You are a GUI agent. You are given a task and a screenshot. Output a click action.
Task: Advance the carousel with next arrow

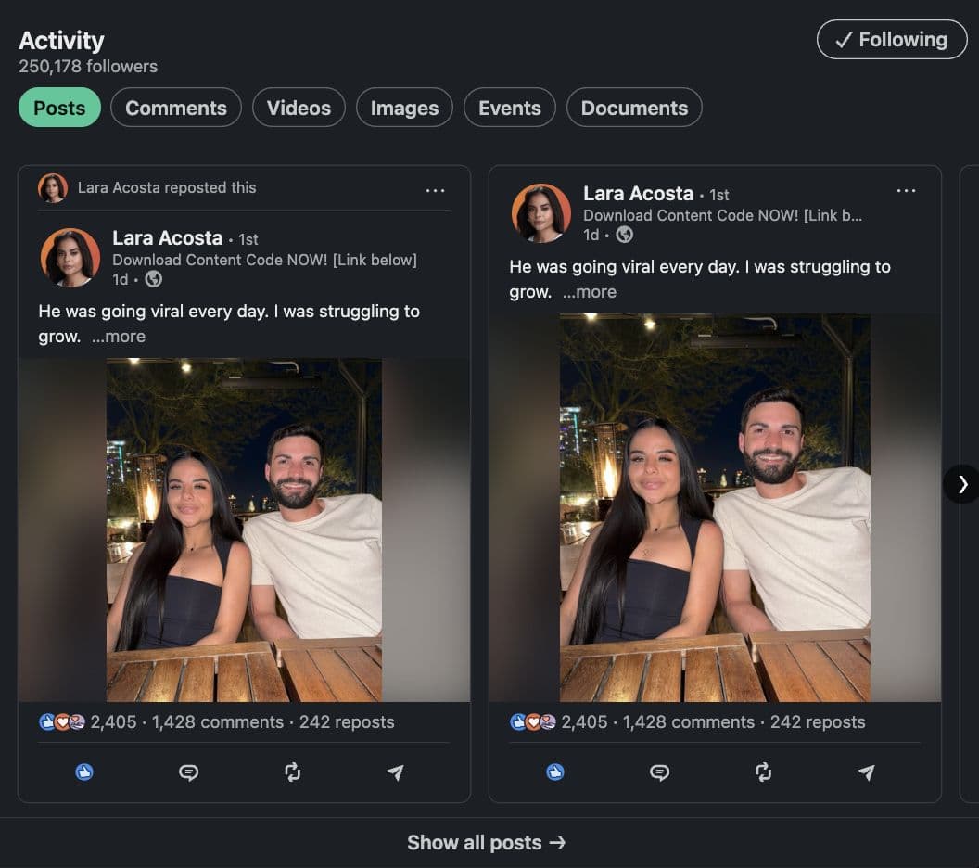[x=962, y=484]
